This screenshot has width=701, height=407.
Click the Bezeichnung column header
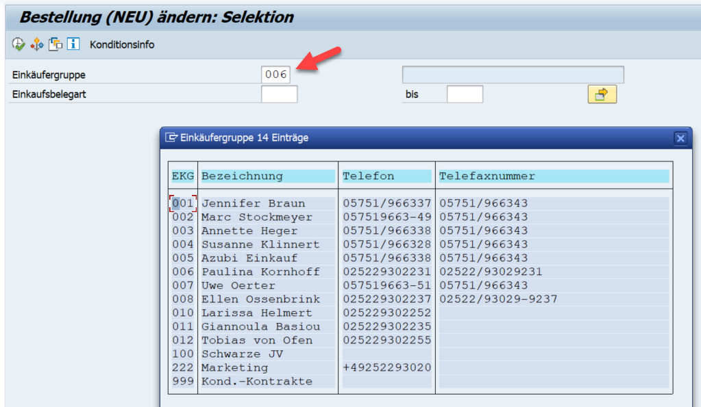242,176
